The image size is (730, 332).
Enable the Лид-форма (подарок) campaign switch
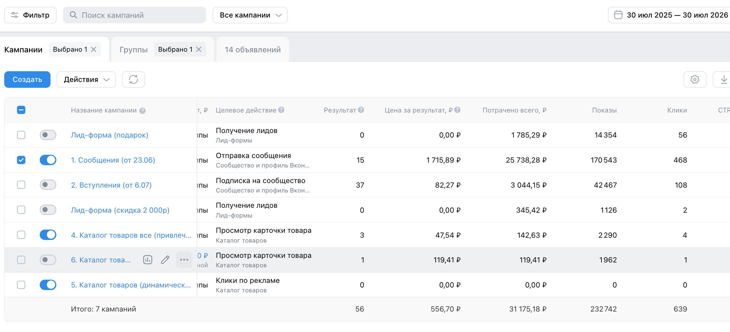(x=48, y=135)
